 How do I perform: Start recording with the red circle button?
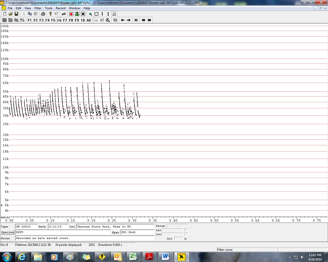pyautogui.click(x=71, y=14)
